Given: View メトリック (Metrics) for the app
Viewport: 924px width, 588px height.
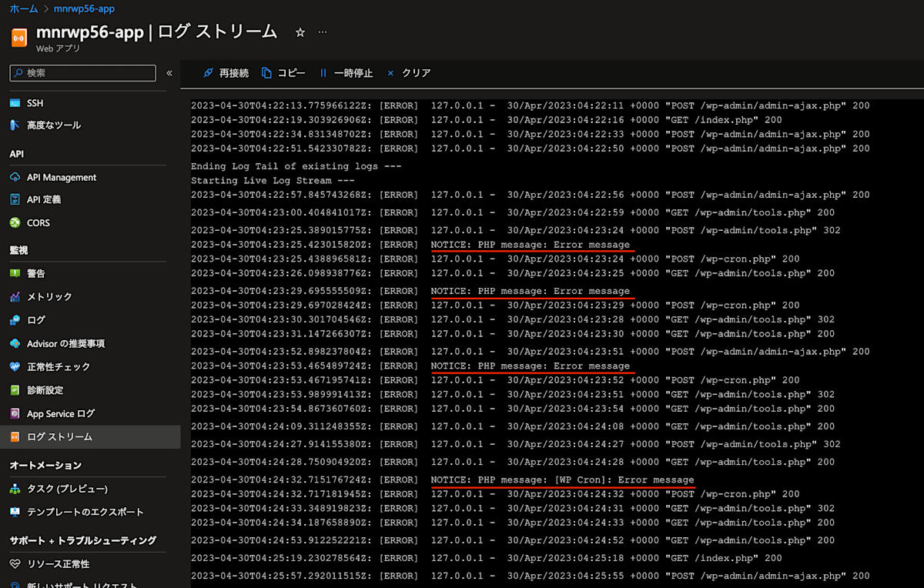Looking at the screenshot, I should point(45,296).
